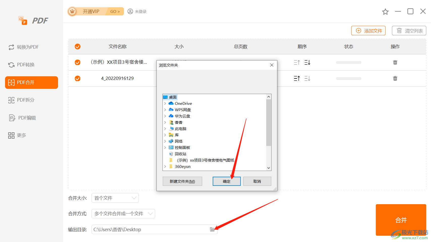431x242 pixels.
Task: Click the move-down icon in the 4_20220916129 row
Action: [307, 78]
